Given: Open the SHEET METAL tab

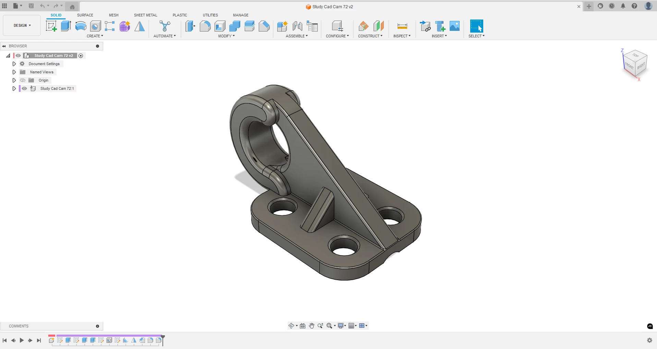Looking at the screenshot, I should 145,15.
